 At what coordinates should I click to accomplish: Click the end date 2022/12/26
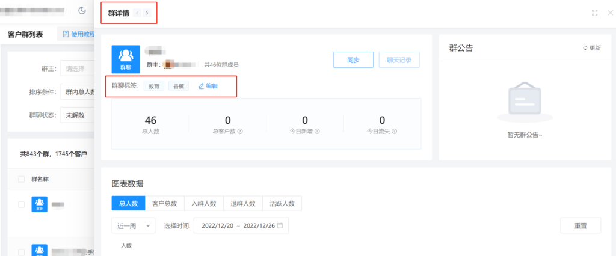point(259,225)
